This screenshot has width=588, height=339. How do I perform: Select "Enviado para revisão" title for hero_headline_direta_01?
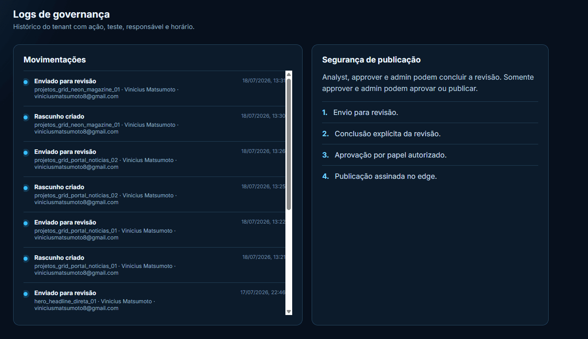[x=65, y=293]
